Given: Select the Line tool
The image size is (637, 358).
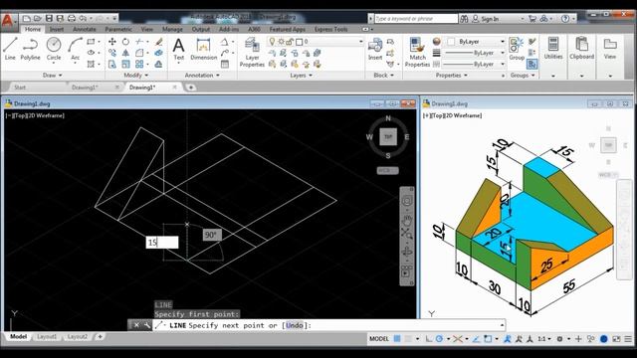Looking at the screenshot, I should tap(10, 49).
